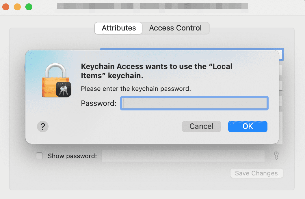Close the window with the red button
The height and width of the screenshot is (199, 305).
tap(6, 7)
